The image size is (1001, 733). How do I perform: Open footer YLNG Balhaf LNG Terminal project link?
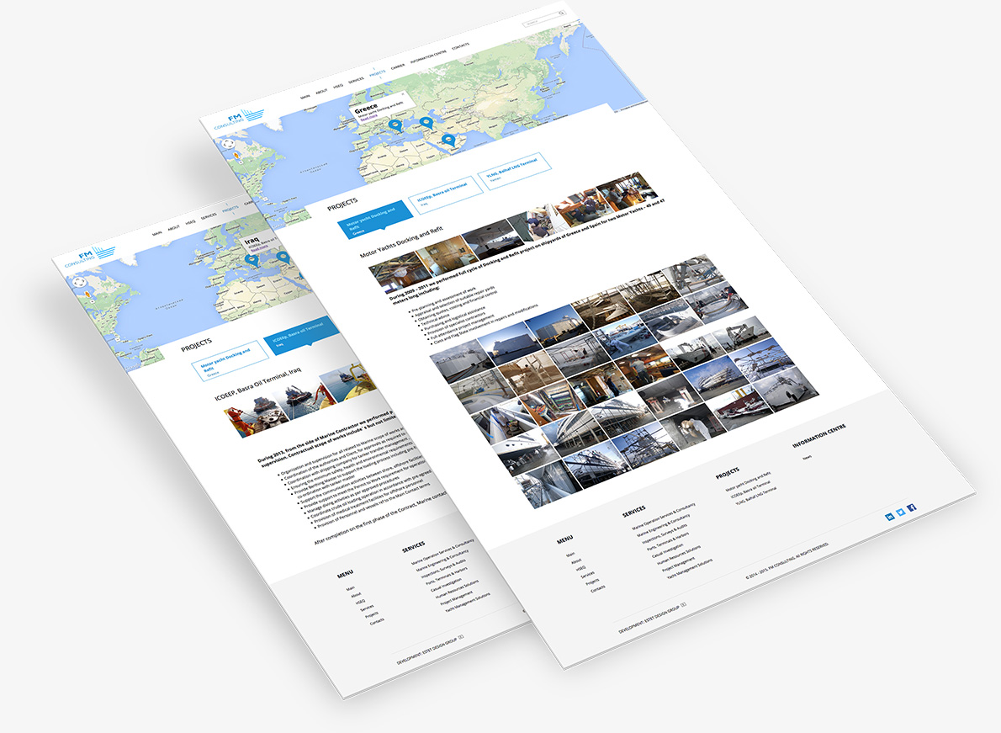point(756,496)
